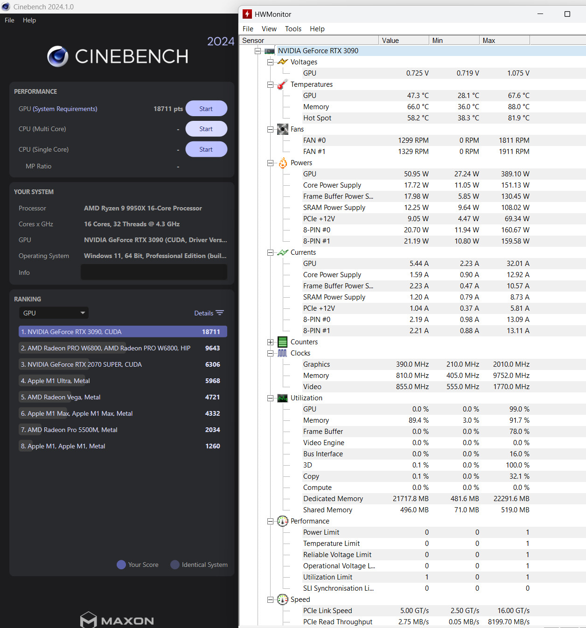Collapse the Speed section
The height and width of the screenshot is (628, 586).
tap(270, 600)
